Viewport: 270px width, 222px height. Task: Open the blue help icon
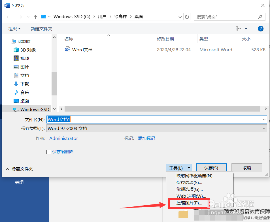[x=261, y=29]
